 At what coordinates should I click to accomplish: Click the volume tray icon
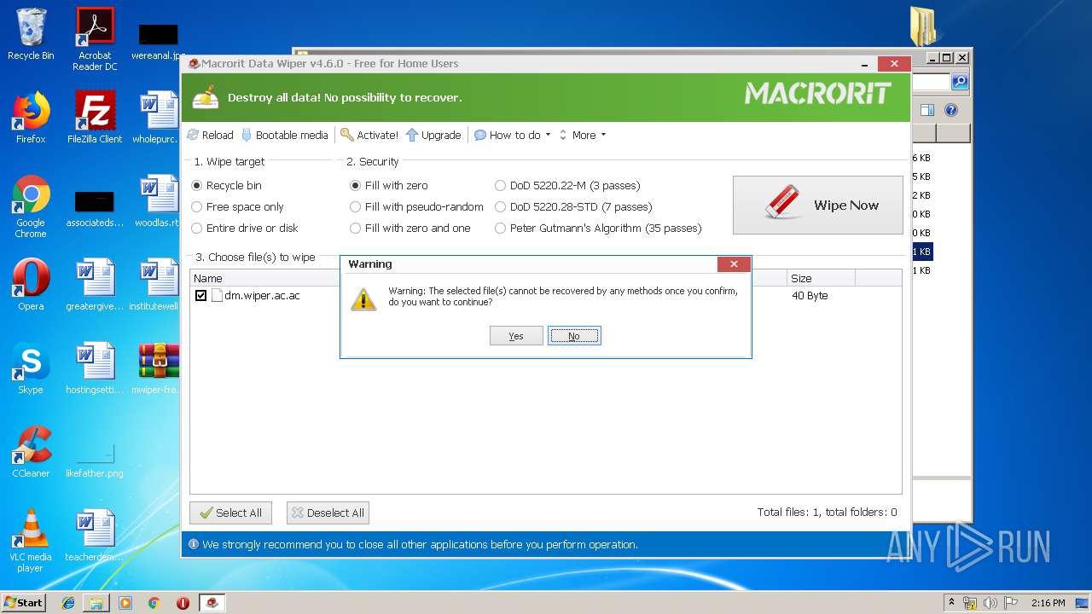click(990, 603)
